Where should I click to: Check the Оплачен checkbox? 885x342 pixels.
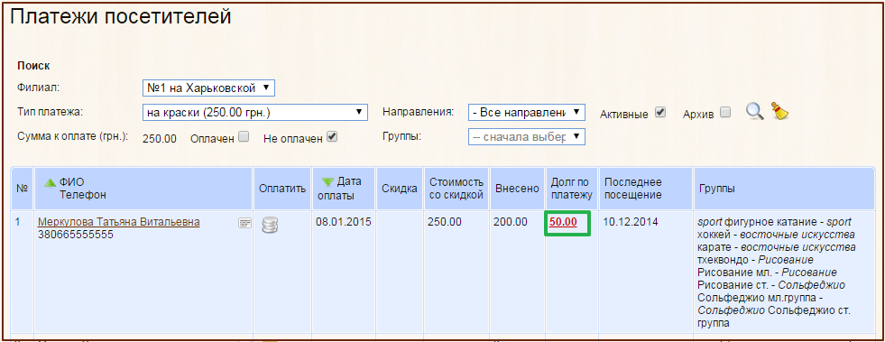pyautogui.click(x=244, y=136)
